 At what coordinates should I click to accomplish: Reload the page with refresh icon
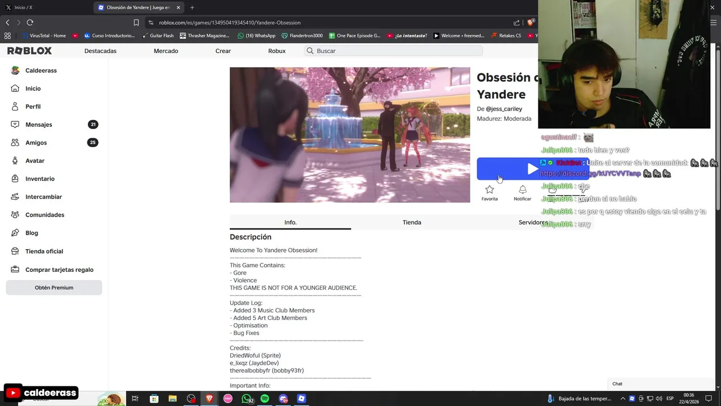click(30, 23)
